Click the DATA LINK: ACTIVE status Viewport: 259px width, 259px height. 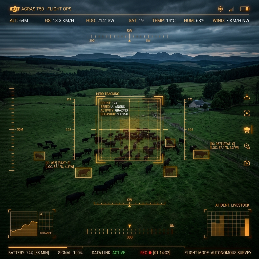[108, 253]
